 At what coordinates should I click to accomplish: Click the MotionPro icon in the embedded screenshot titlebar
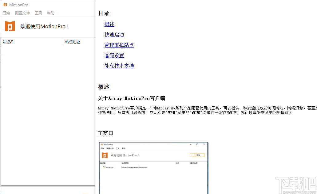pyautogui.click(x=102, y=144)
